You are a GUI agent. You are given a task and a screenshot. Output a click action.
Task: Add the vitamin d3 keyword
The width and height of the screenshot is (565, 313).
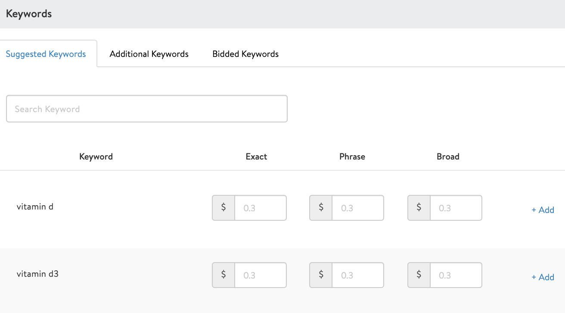(543, 277)
